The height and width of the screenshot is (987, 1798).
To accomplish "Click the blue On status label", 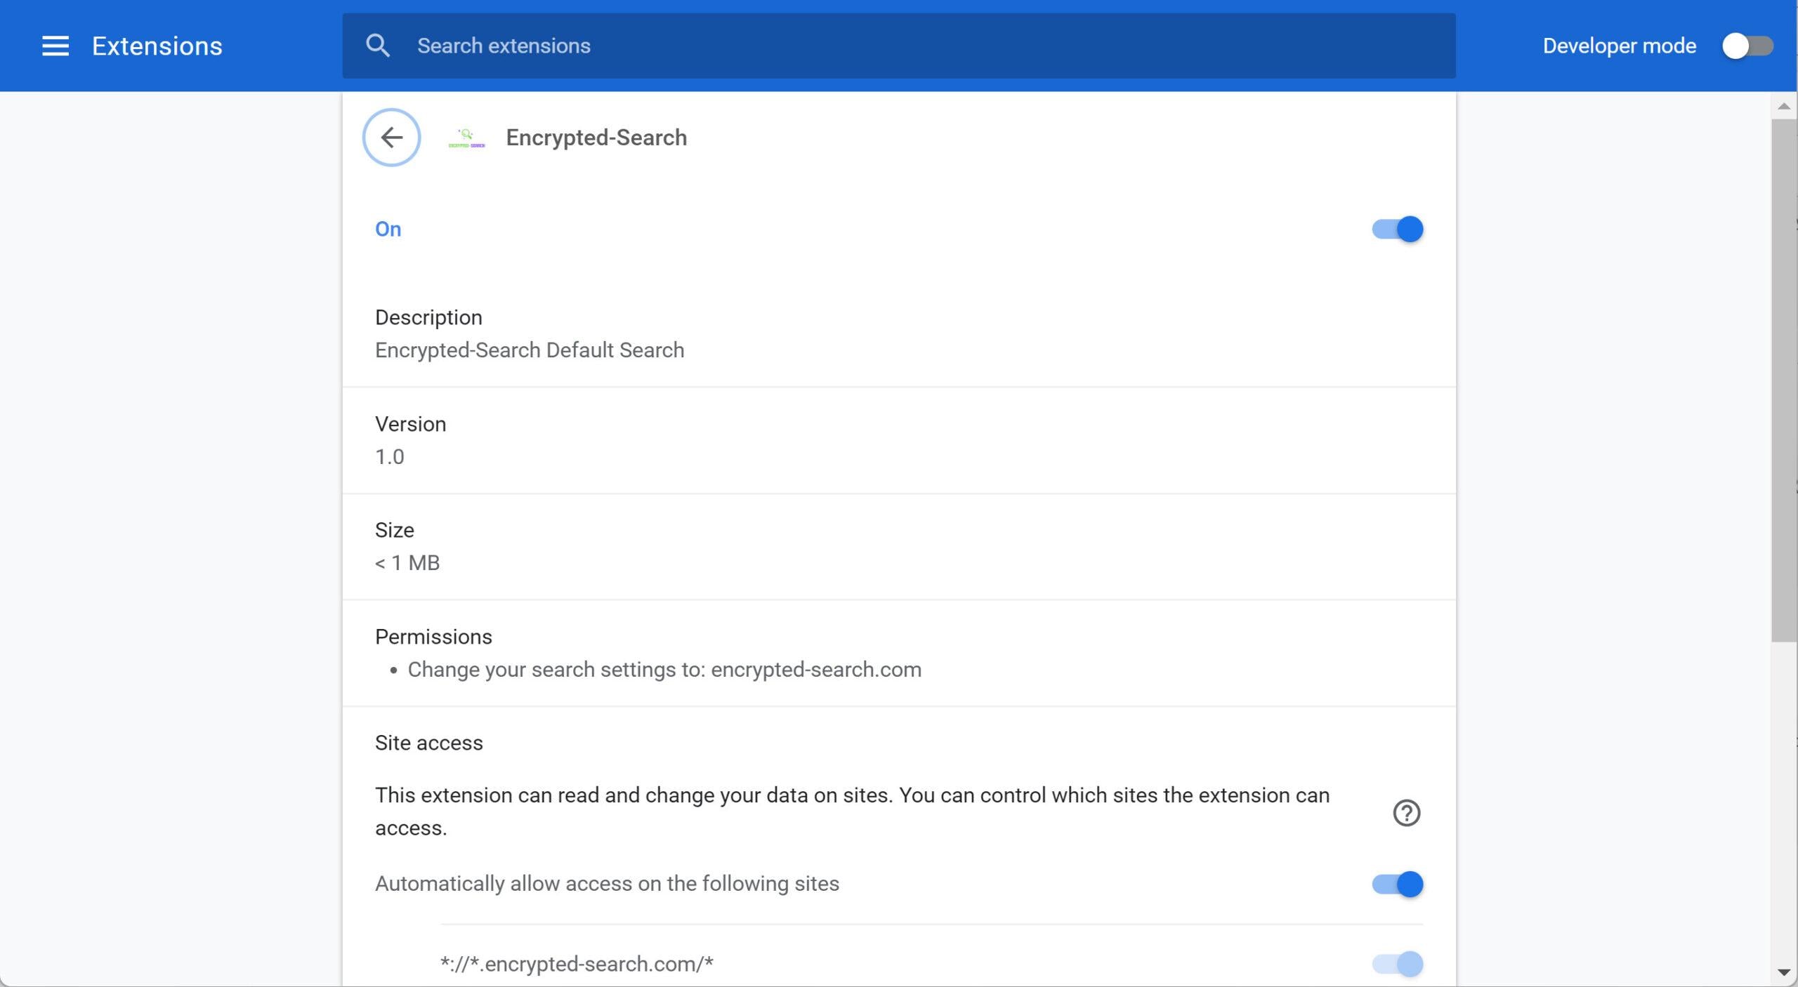I will (x=388, y=230).
